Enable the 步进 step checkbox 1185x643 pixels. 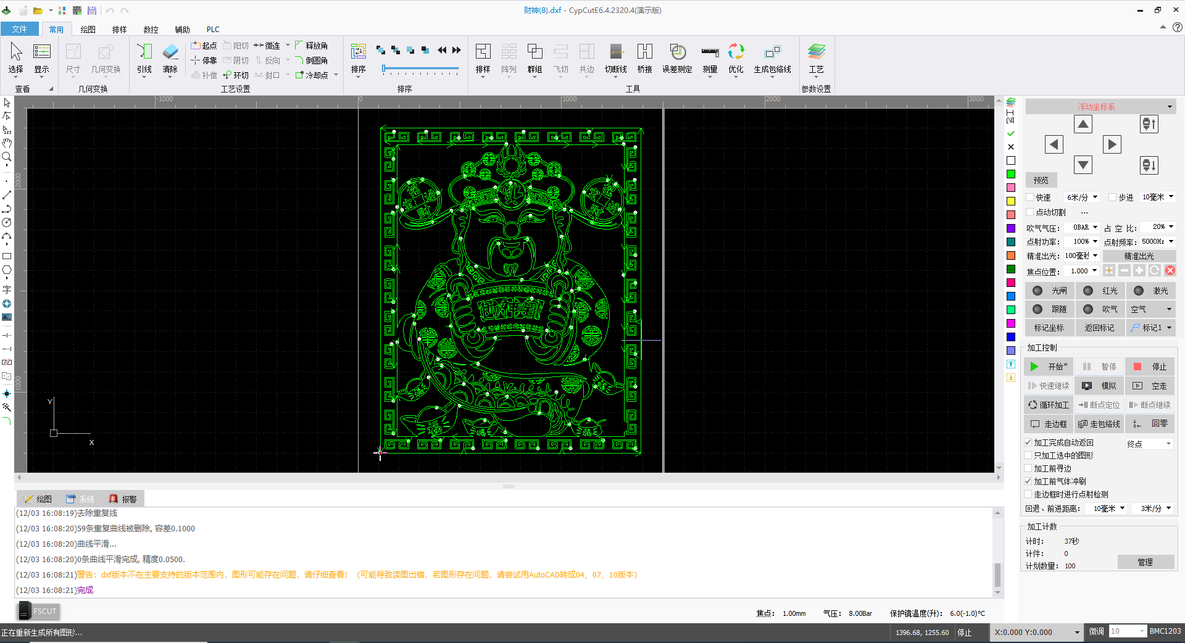click(1113, 197)
